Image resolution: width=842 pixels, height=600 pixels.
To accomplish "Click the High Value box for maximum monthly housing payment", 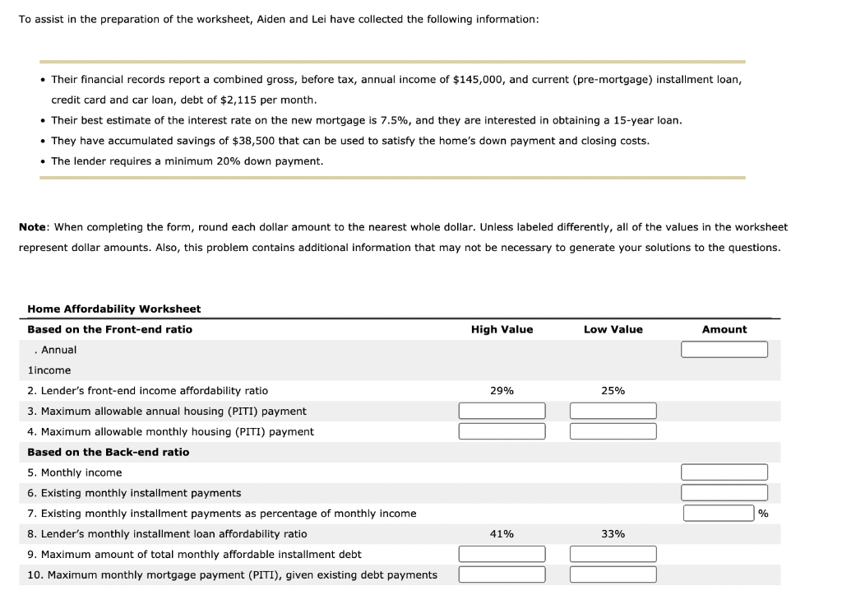I will coord(502,430).
